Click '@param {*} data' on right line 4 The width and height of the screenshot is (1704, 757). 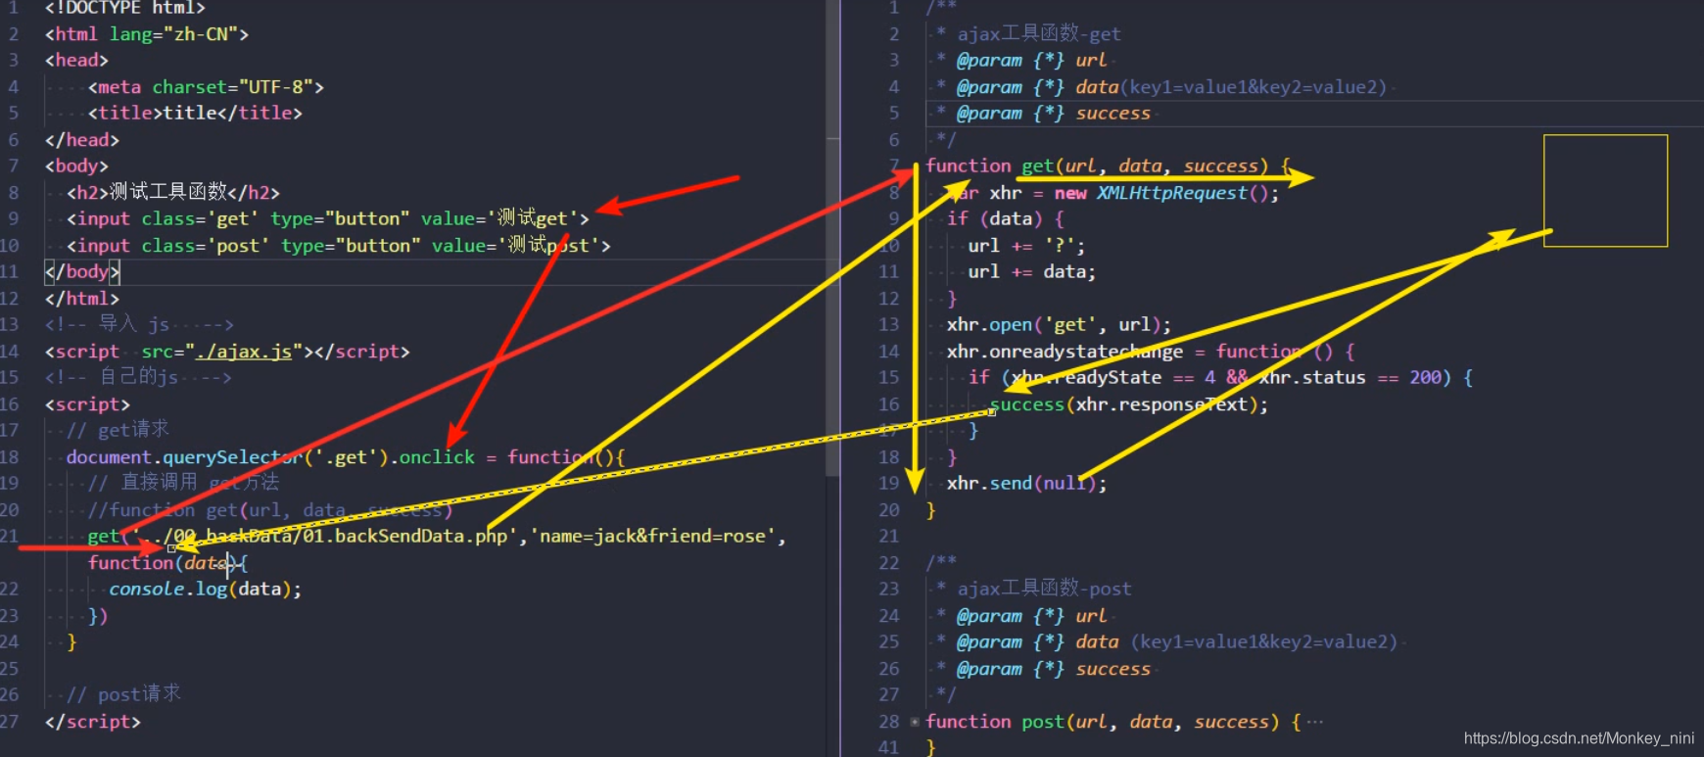pyautogui.click(x=1037, y=87)
